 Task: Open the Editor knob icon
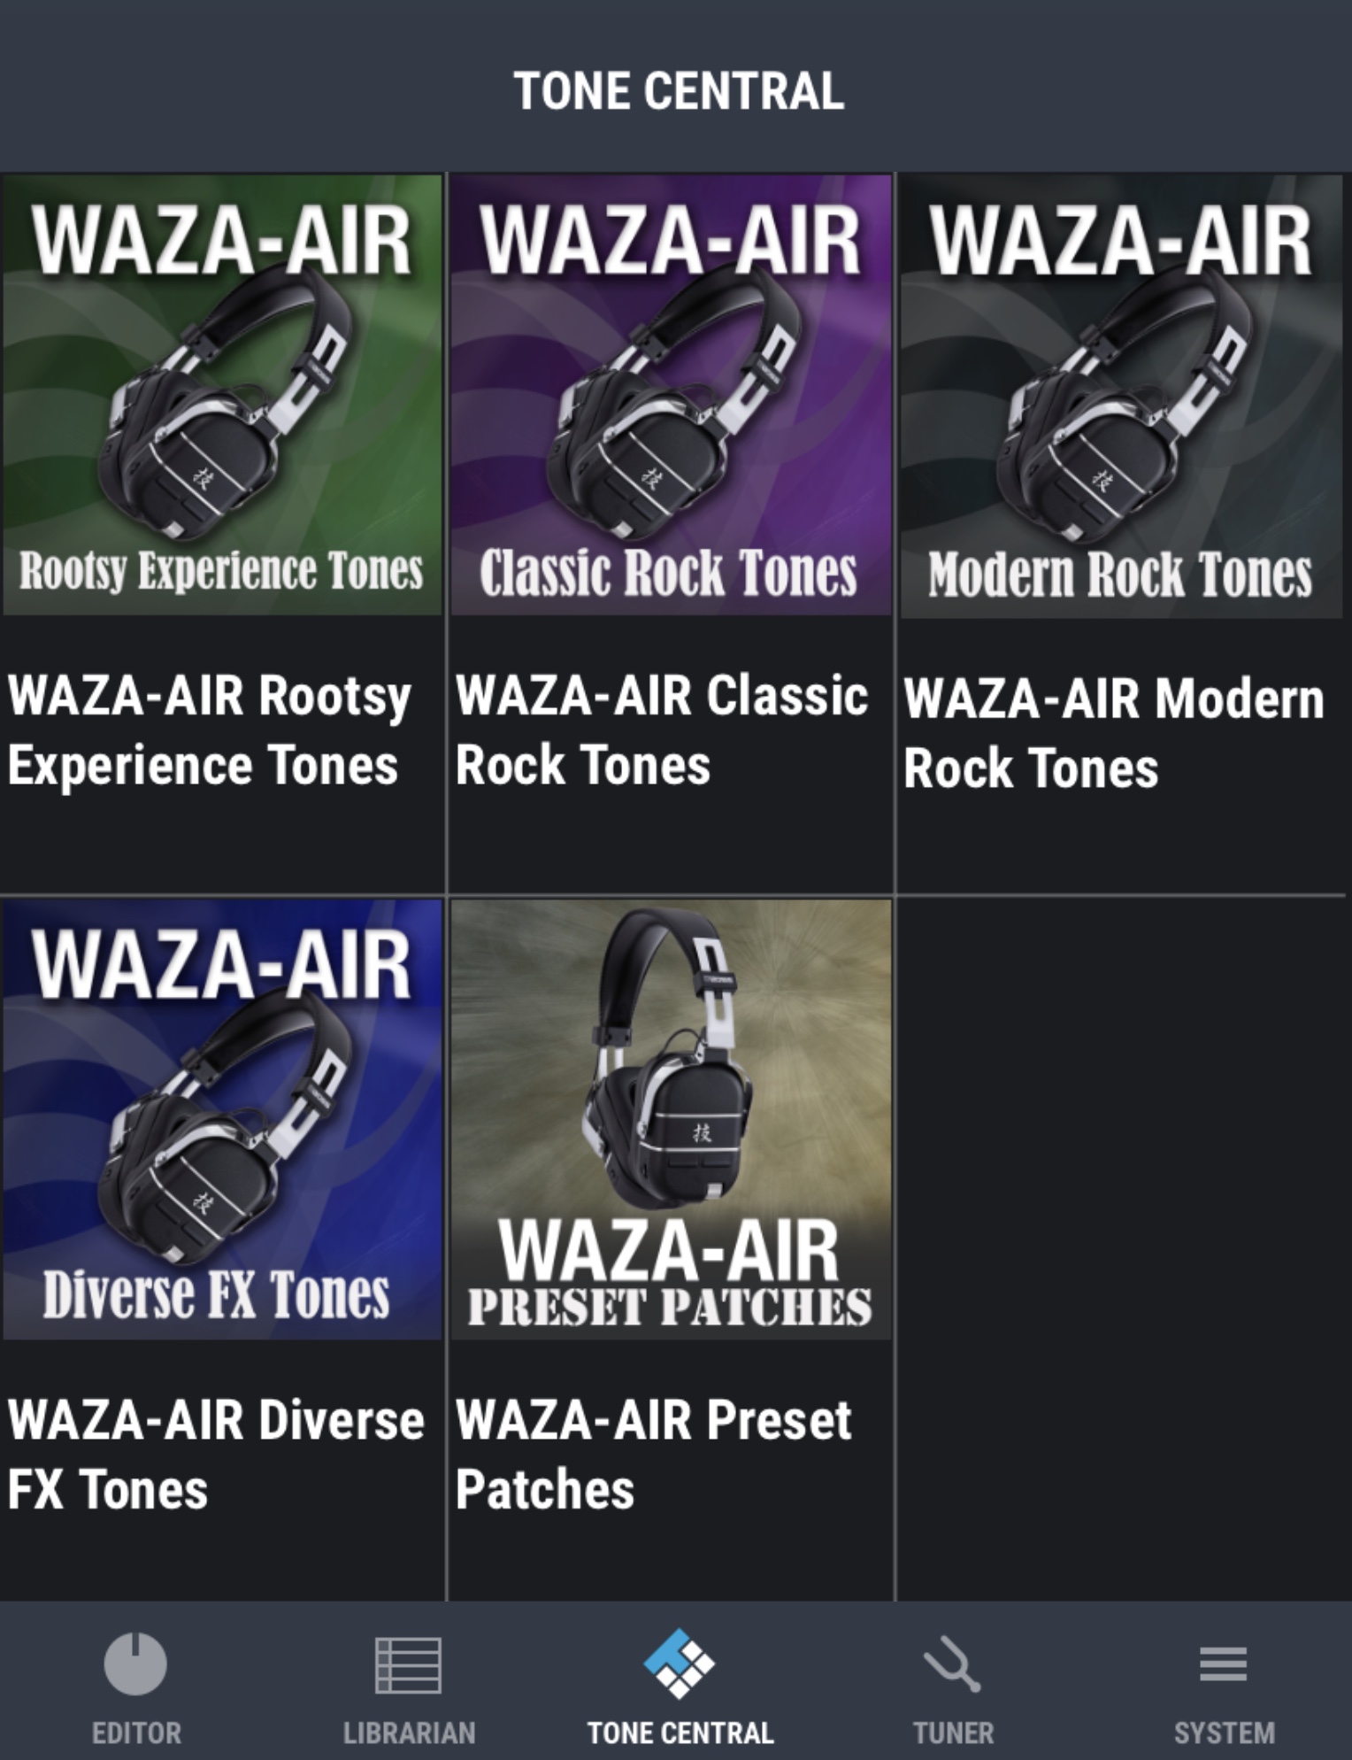point(135,1664)
